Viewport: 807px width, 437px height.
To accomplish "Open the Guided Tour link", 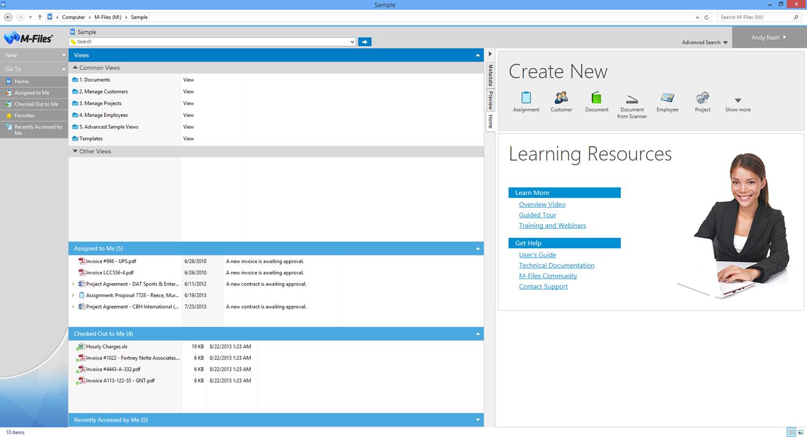I will tap(537, 215).
